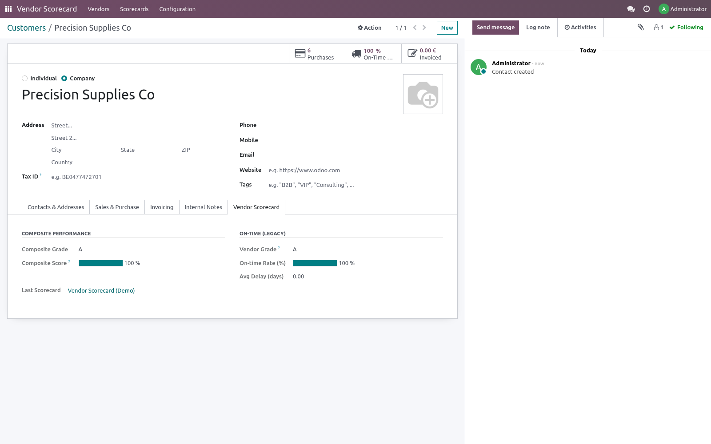Open Purchases stat button

[317, 54]
